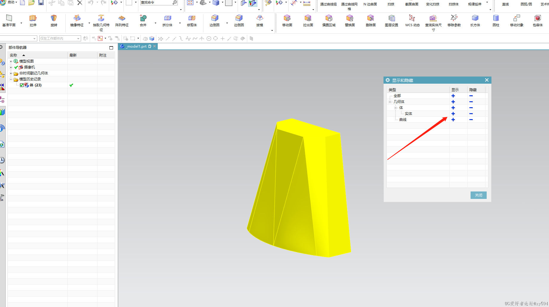Select the 合并 unite tool
The image size is (549, 307).
coord(143,21)
